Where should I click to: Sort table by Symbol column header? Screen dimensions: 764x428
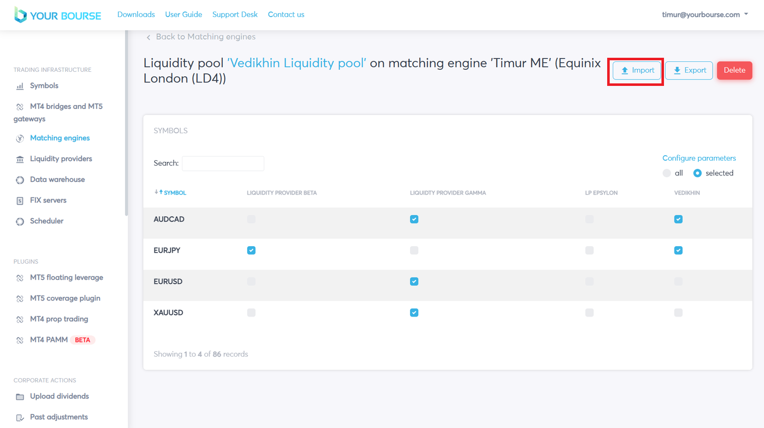click(174, 193)
